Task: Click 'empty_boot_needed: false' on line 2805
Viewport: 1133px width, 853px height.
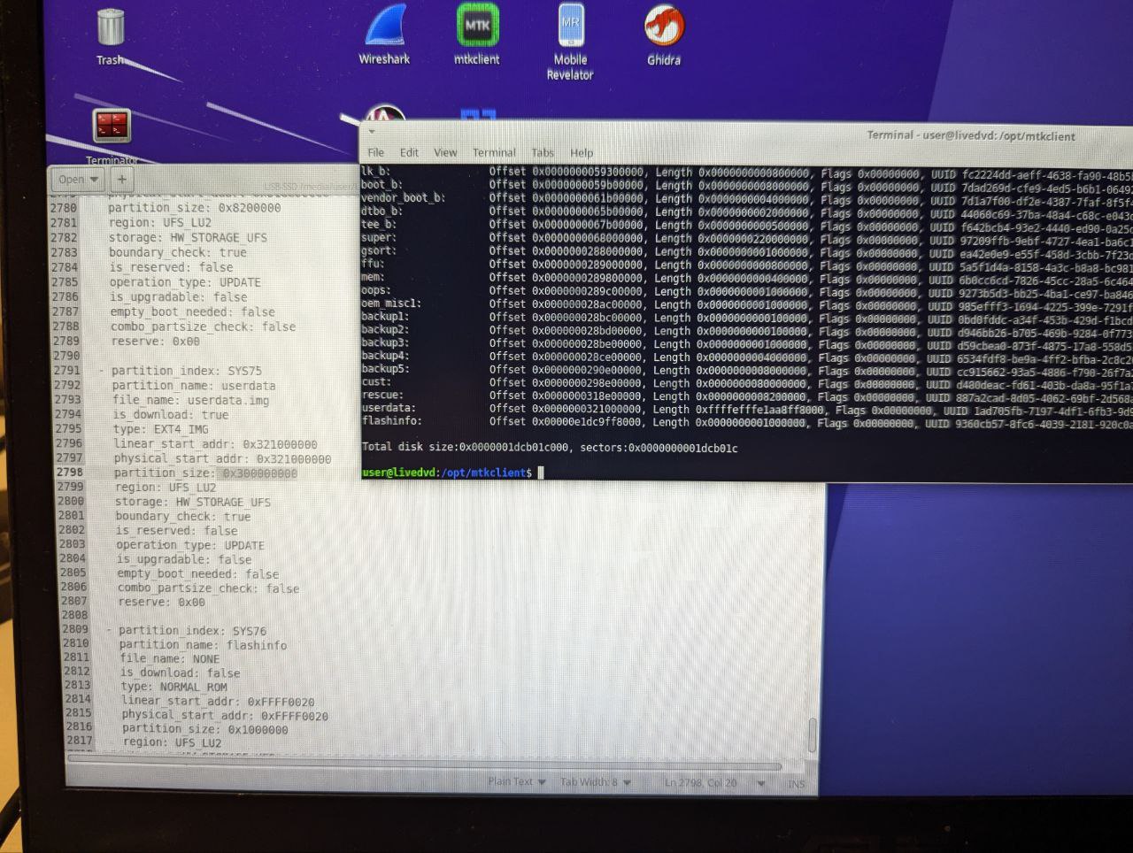Action: (x=198, y=573)
